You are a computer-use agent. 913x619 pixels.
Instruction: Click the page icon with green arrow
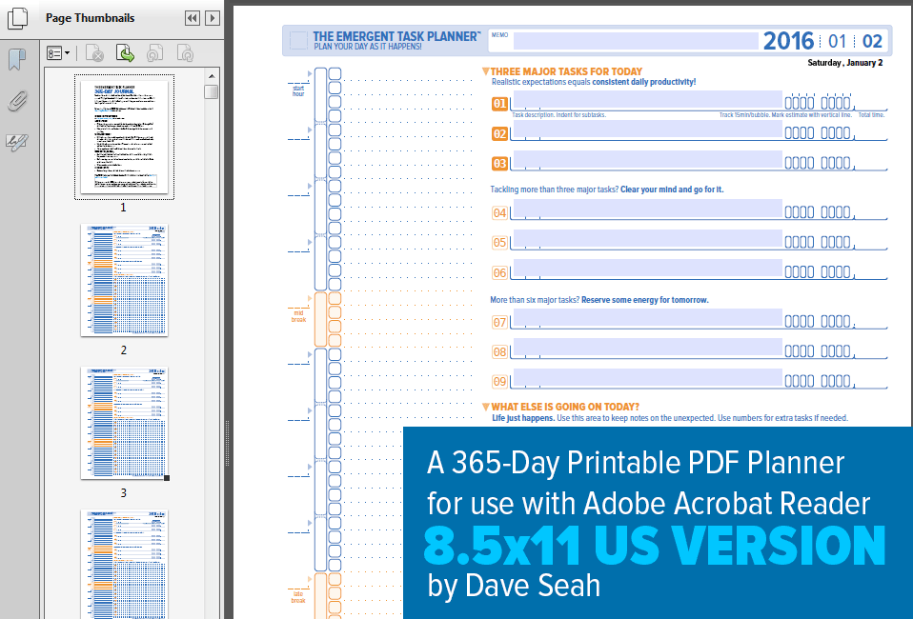point(125,53)
